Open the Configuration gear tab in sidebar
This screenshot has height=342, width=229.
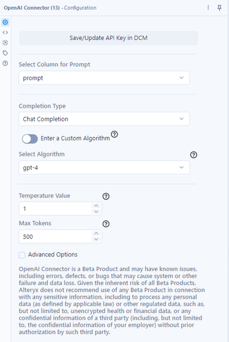click(6, 22)
